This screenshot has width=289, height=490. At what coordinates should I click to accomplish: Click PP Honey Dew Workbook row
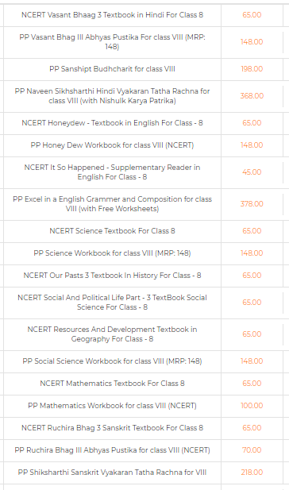[x=112, y=145]
